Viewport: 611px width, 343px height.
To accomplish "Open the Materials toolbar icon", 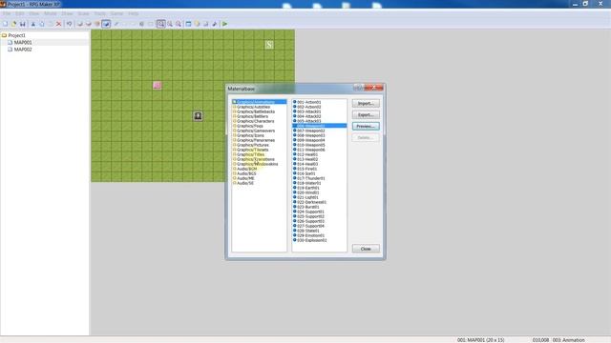I will pyautogui.click(x=197, y=24).
